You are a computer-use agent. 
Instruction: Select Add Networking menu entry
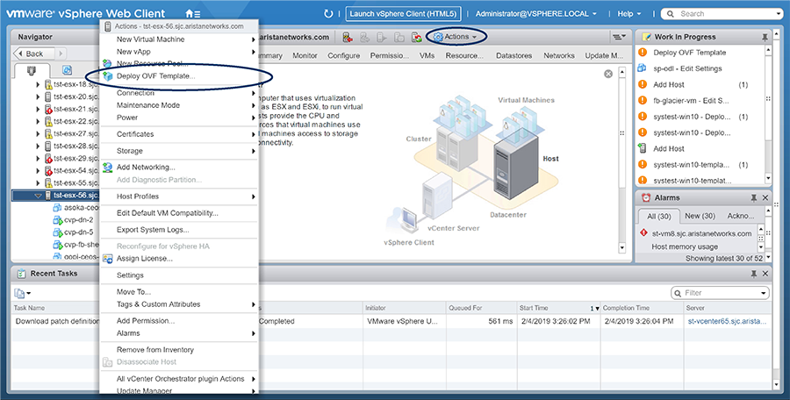pyautogui.click(x=179, y=168)
